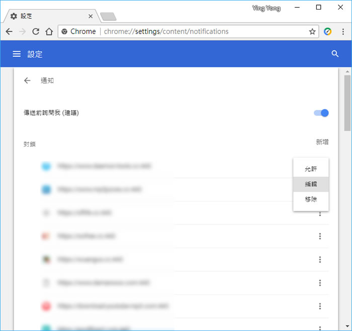Viewport: 352px width, 331px height.
Task: Click the search magnifier icon in settings header
Action: tap(335, 54)
